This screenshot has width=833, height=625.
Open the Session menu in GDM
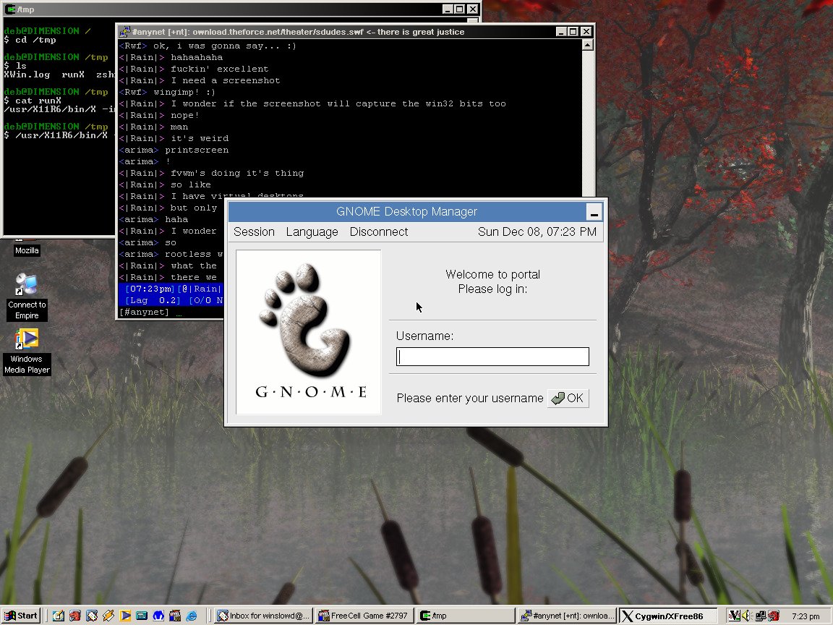click(254, 231)
